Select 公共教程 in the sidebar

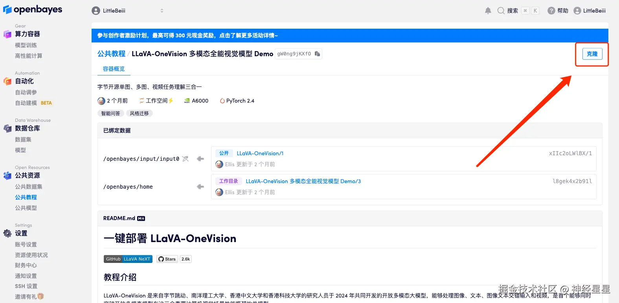pyautogui.click(x=26, y=197)
